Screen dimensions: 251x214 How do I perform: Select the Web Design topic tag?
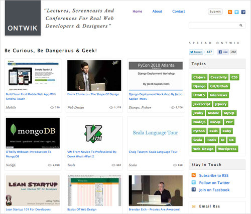[203, 149]
